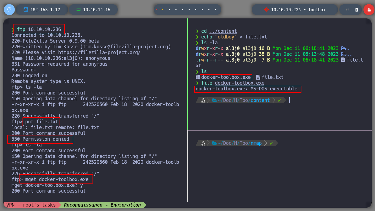Select the "VPN - root's tasks" status tab
The image size is (375, 211).
pyautogui.click(x=31, y=205)
